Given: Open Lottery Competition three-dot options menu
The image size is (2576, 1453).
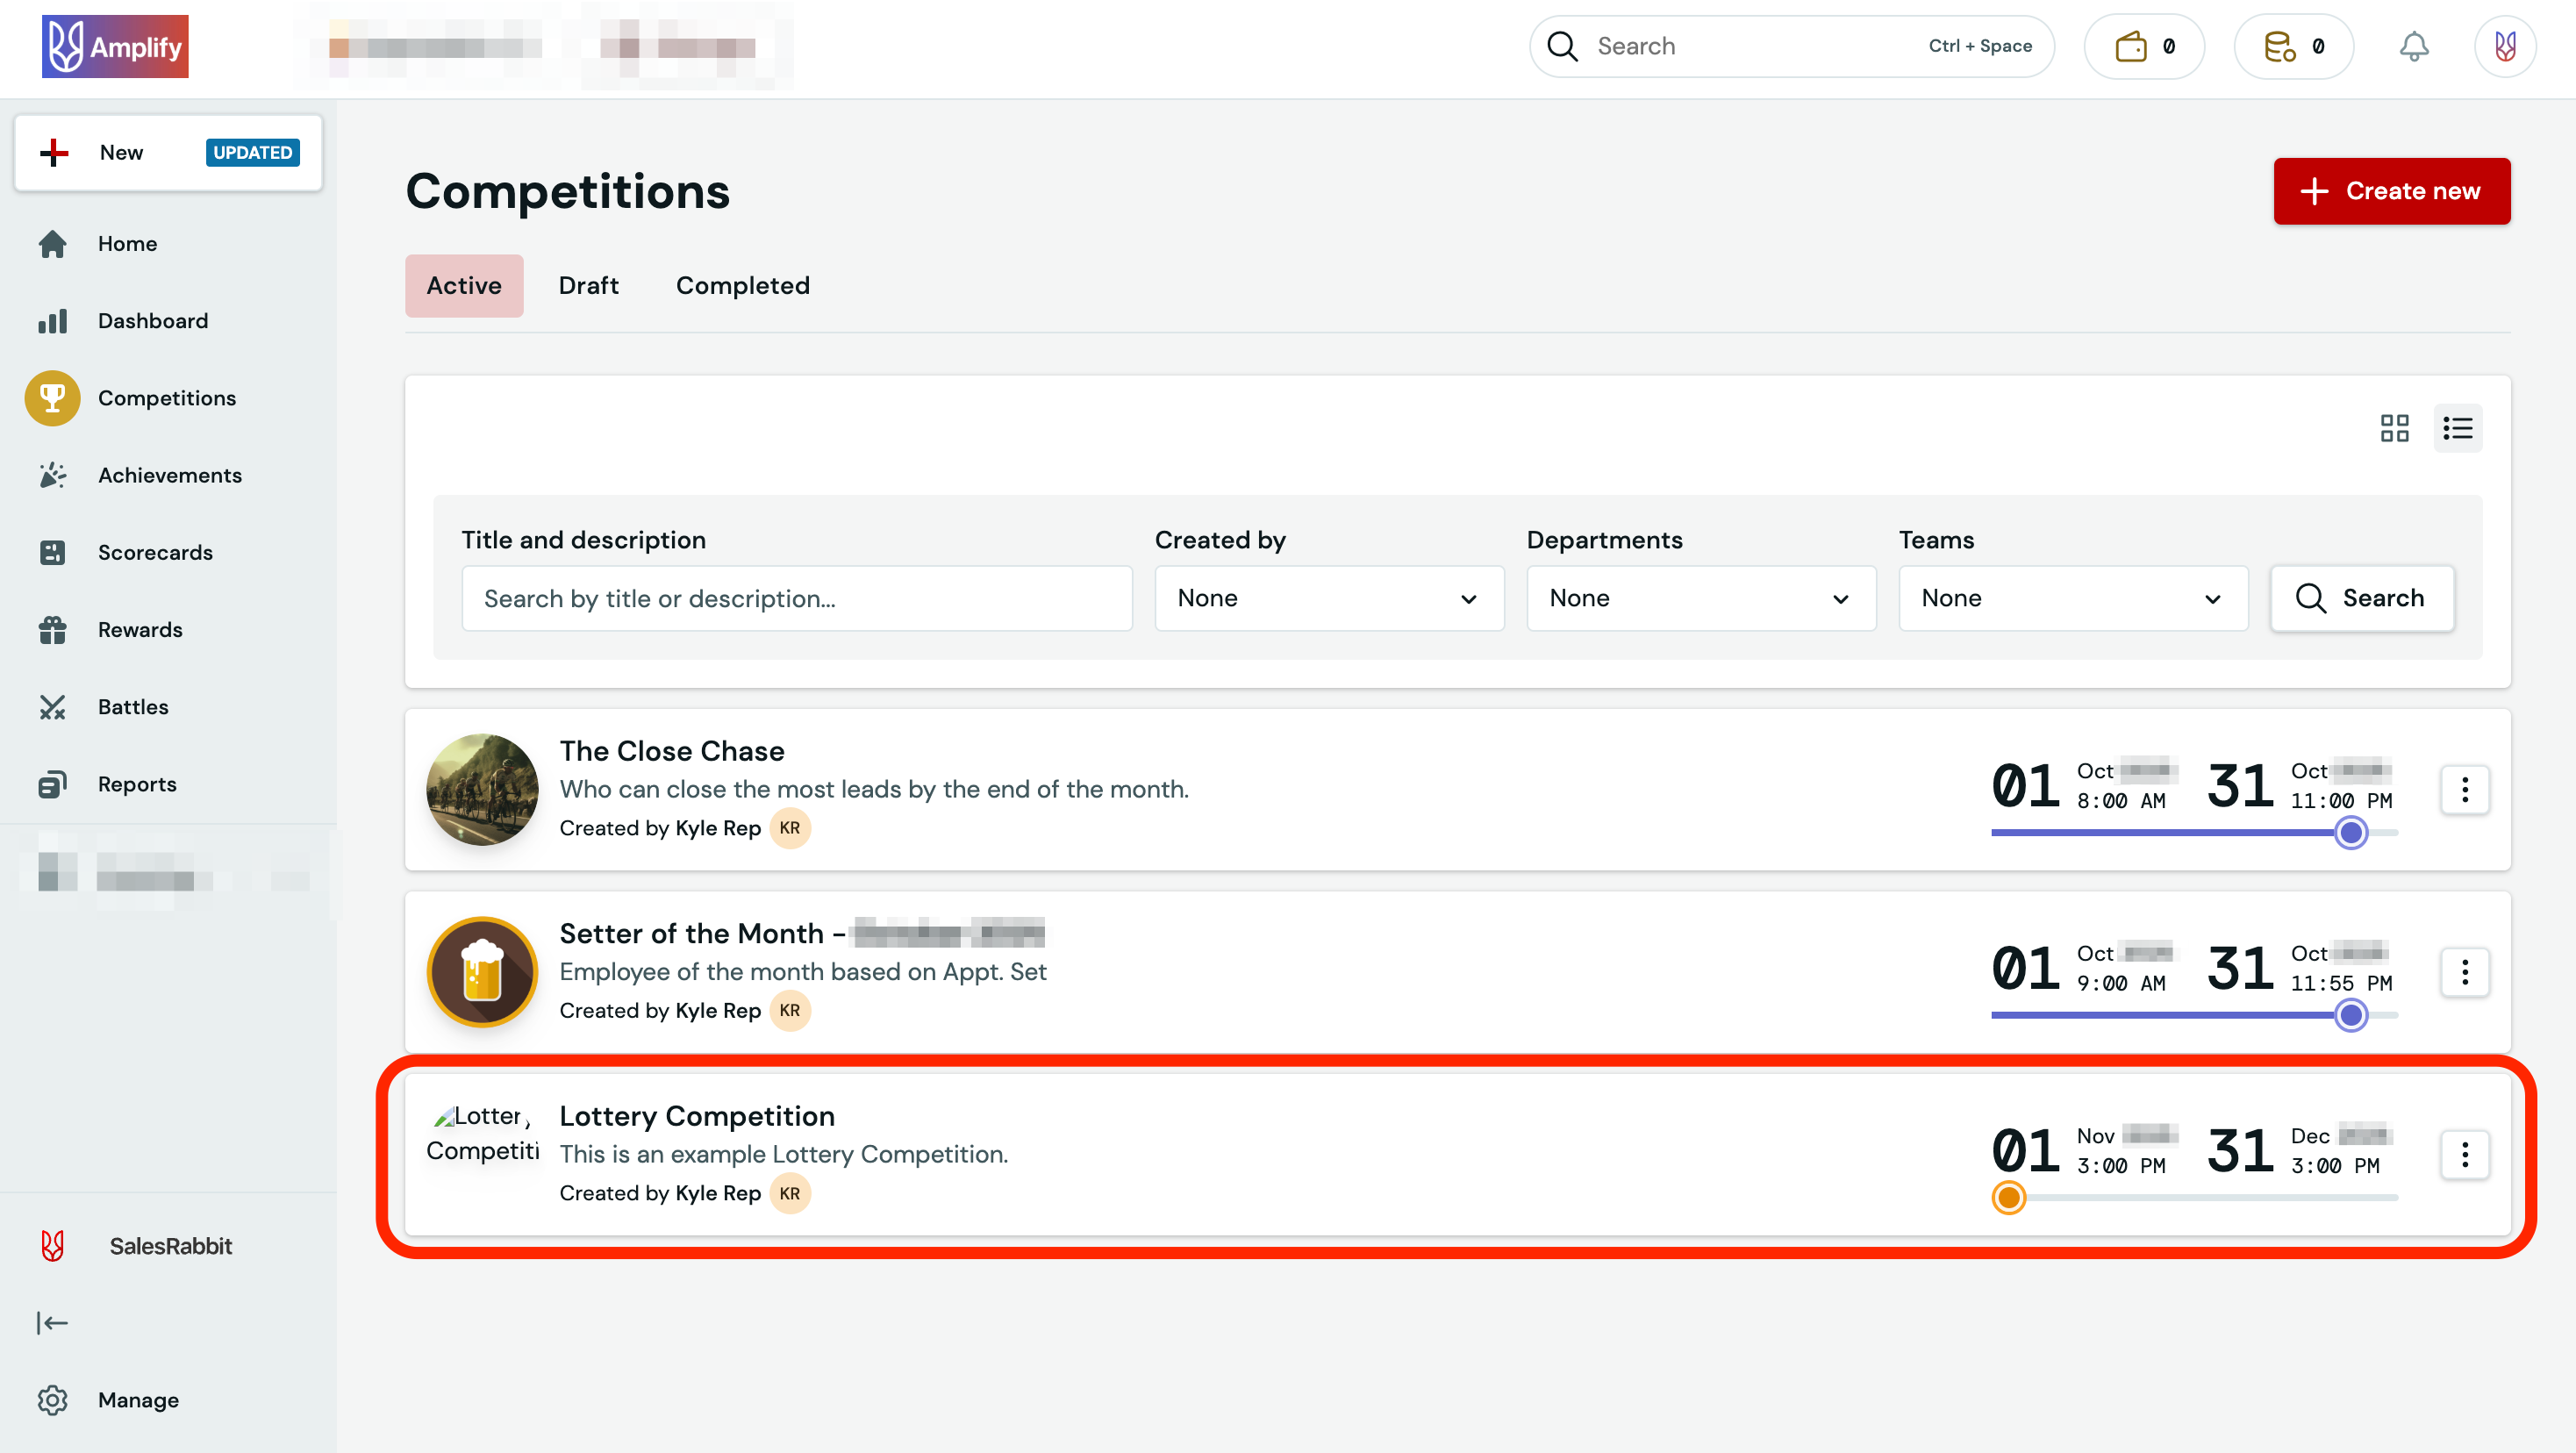Looking at the screenshot, I should (2464, 1154).
